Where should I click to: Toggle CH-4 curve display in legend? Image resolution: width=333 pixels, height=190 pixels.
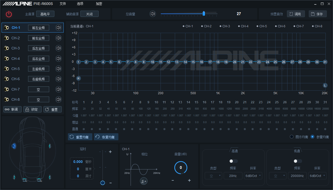point(243,26)
